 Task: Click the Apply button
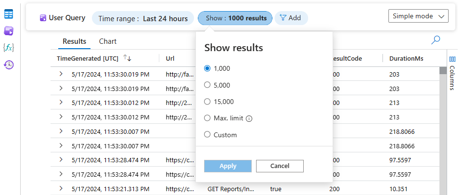click(228, 166)
